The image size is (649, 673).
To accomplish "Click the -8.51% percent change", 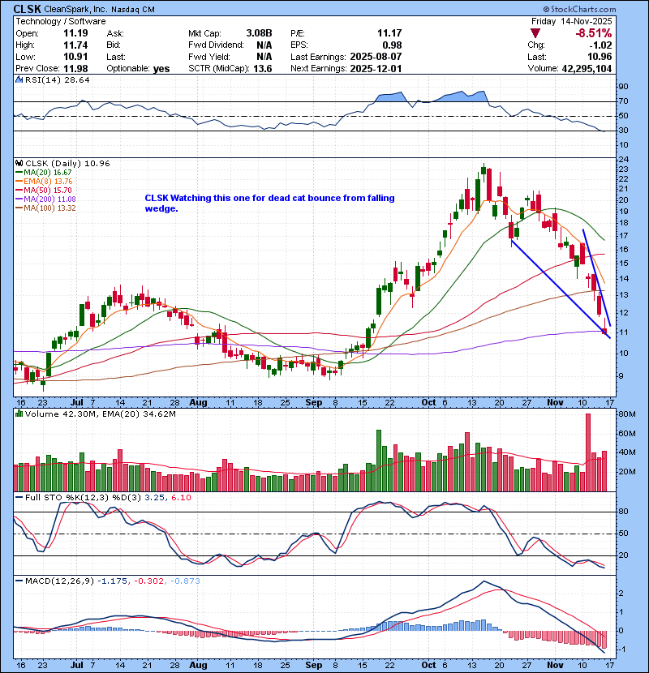I will point(594,33).
